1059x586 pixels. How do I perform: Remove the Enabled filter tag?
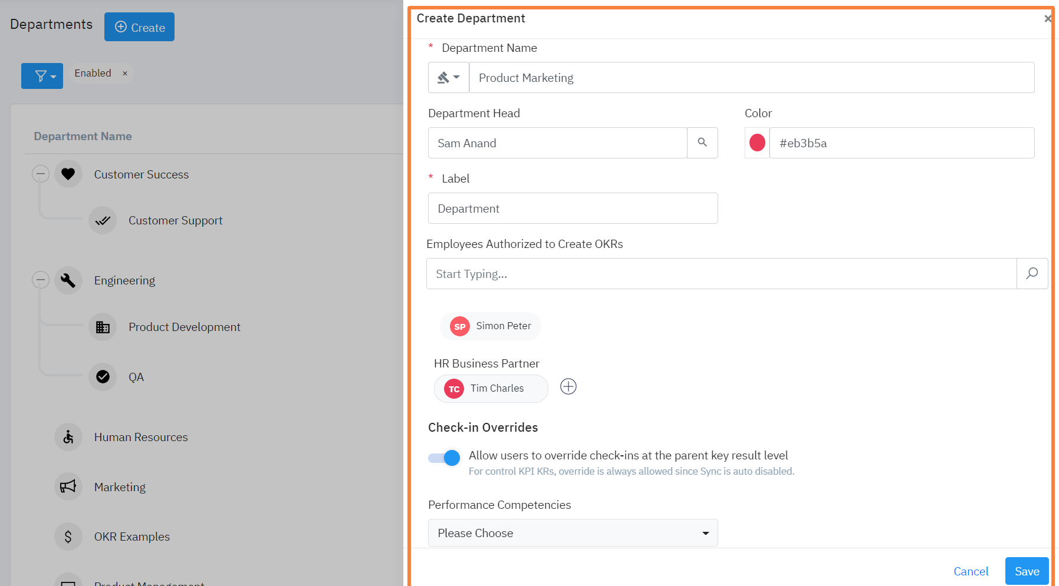pos(125,74)
